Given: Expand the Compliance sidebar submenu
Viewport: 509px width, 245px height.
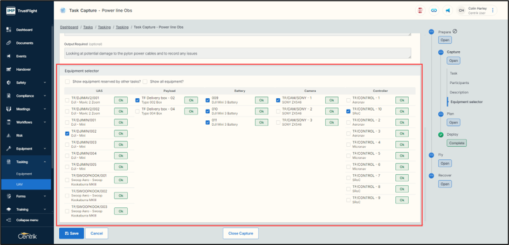Looking at the screenshot, I should (45, 96).
